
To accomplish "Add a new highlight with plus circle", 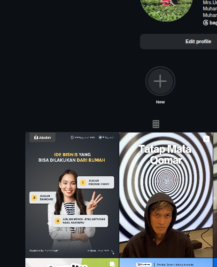I will point(160,81).
